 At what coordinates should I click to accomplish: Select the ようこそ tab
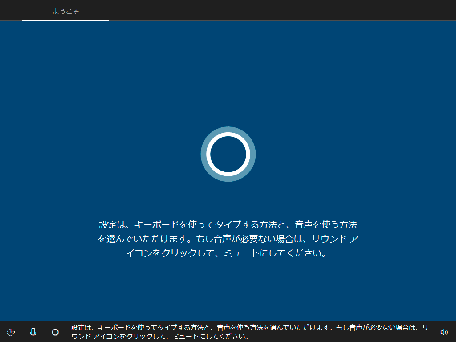(x=65, y=11)
